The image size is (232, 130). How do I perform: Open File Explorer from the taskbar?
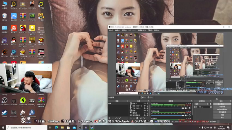(x=62, y=127)
